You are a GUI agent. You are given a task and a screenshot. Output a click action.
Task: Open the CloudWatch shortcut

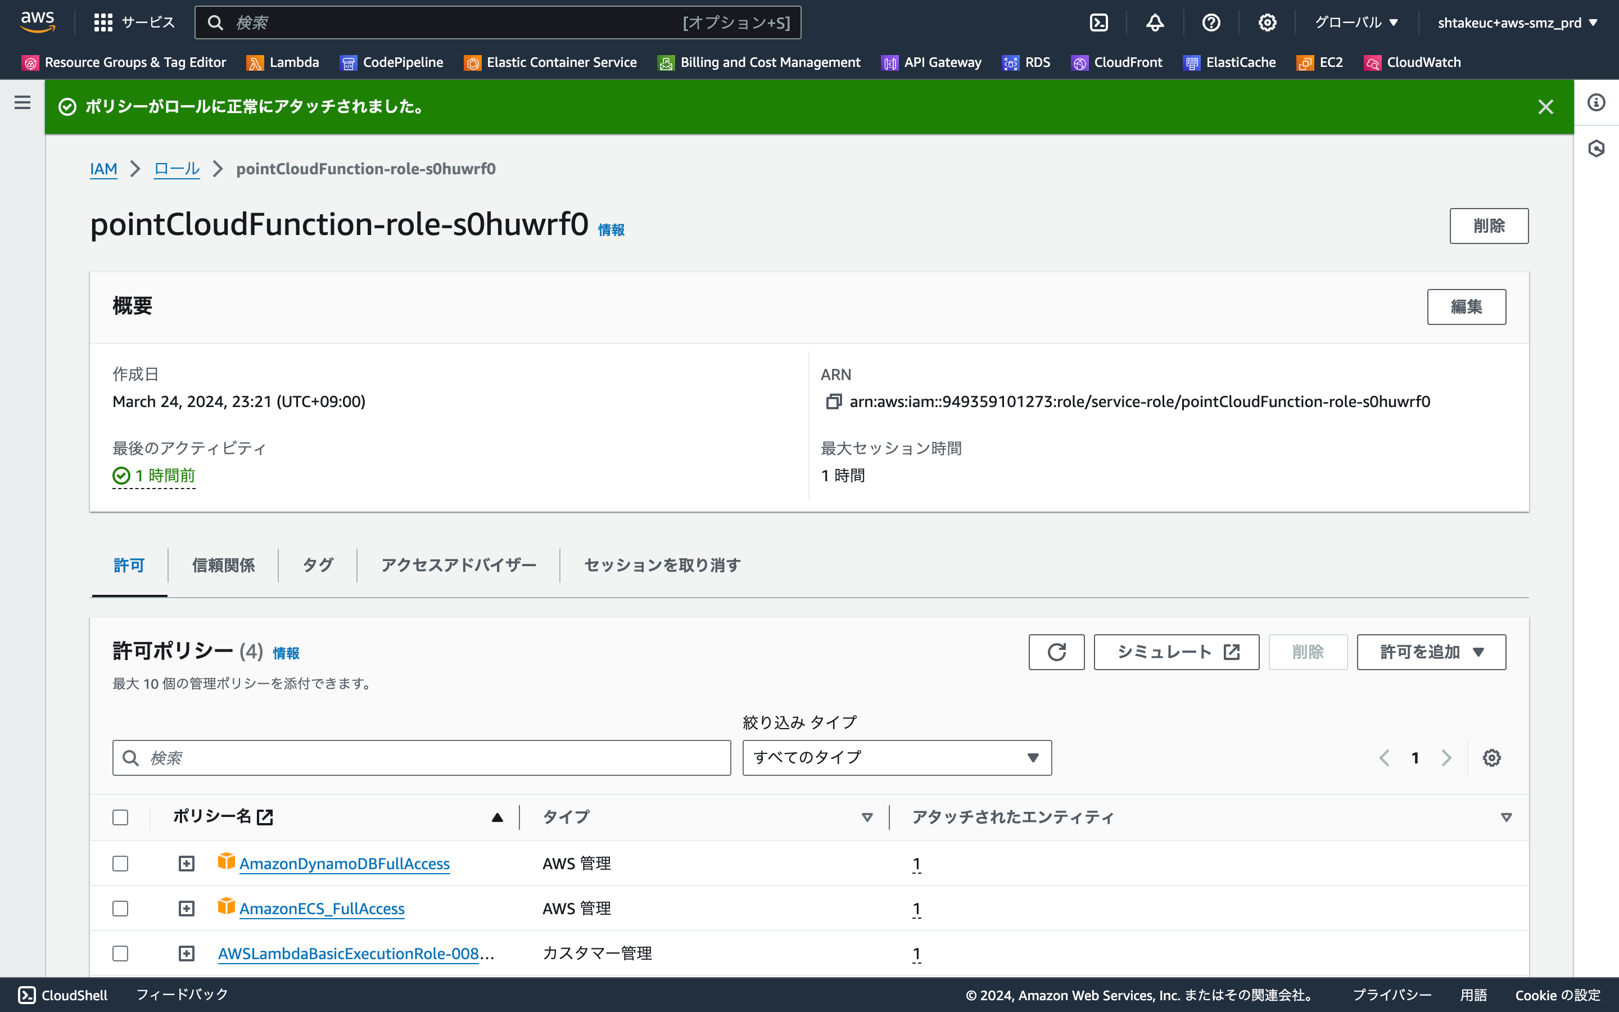coord(1413,62)
